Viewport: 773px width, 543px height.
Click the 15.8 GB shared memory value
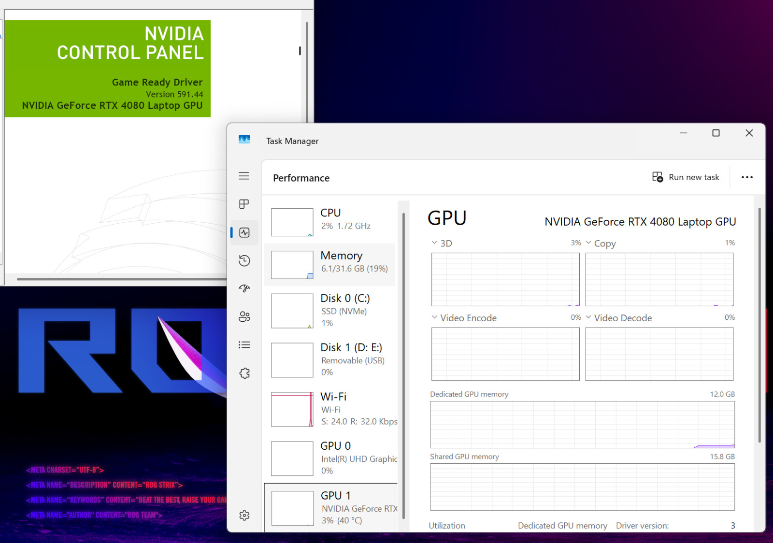click(722, 457)
